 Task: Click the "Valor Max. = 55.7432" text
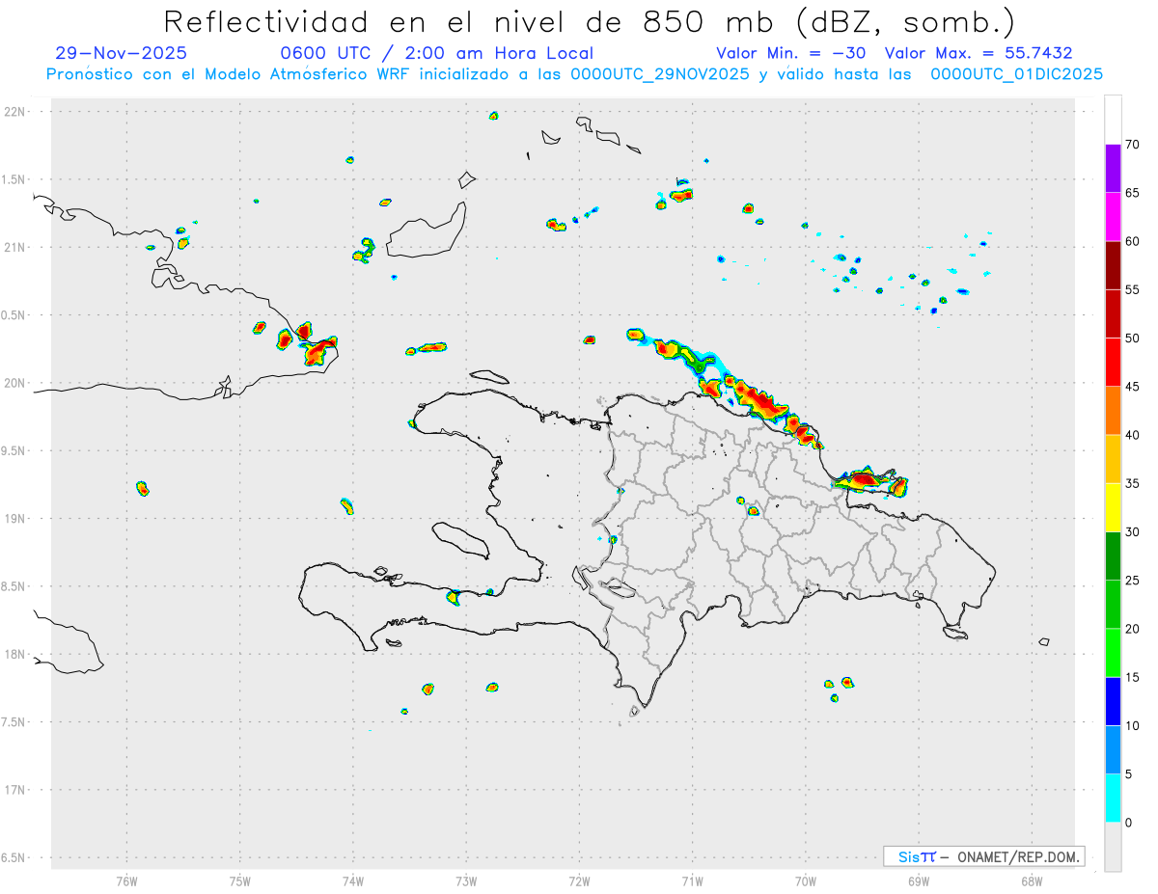pyautogui.click(x=979, y=54)
